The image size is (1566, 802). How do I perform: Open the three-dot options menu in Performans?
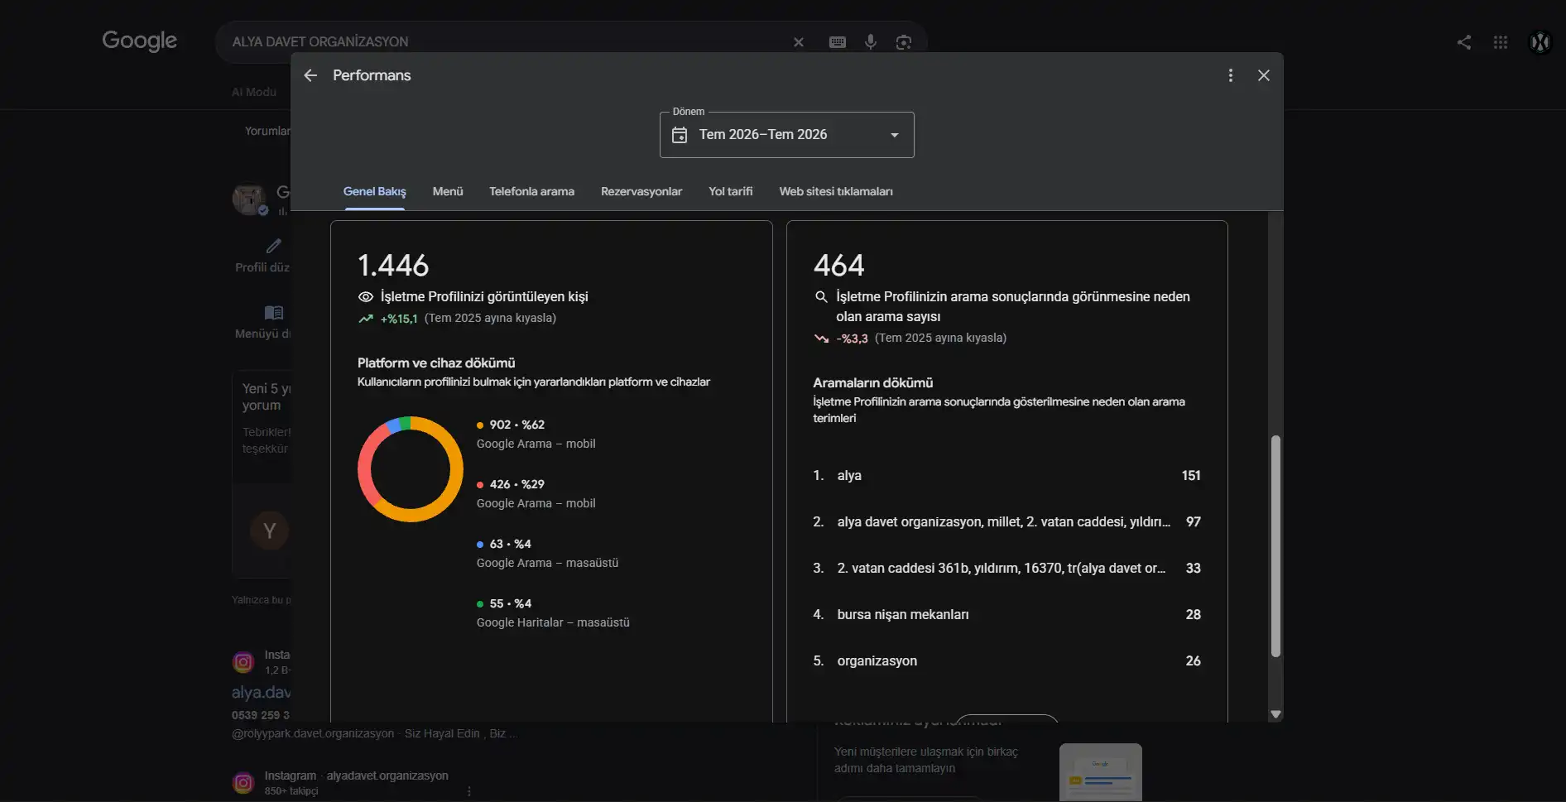pos(1231,75)
